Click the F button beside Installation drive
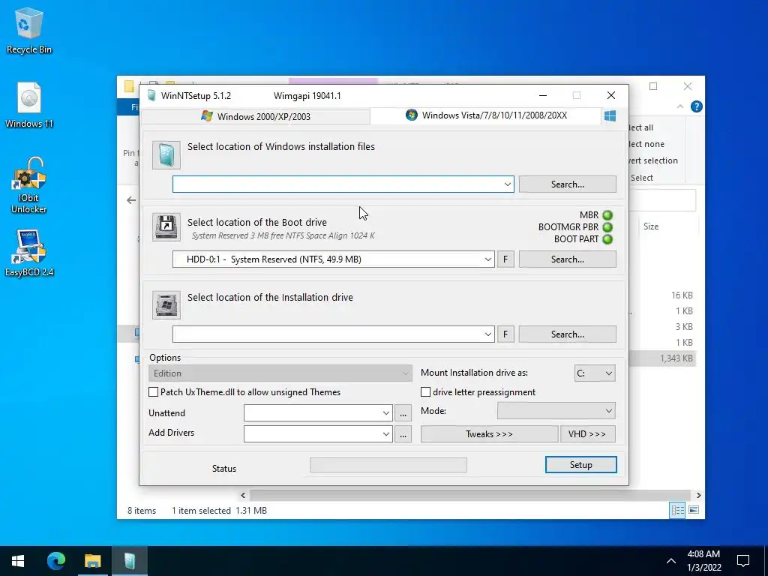The width and height of the screenshot is (768, 576). [505, 334]
